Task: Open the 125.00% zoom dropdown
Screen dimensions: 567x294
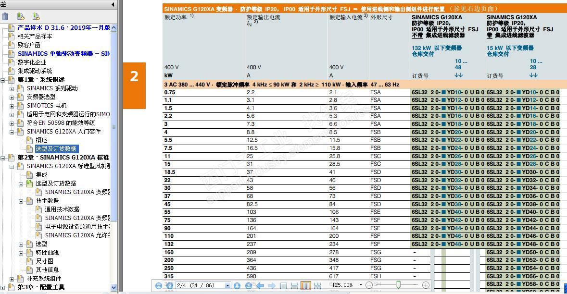Action: [361, 285]
